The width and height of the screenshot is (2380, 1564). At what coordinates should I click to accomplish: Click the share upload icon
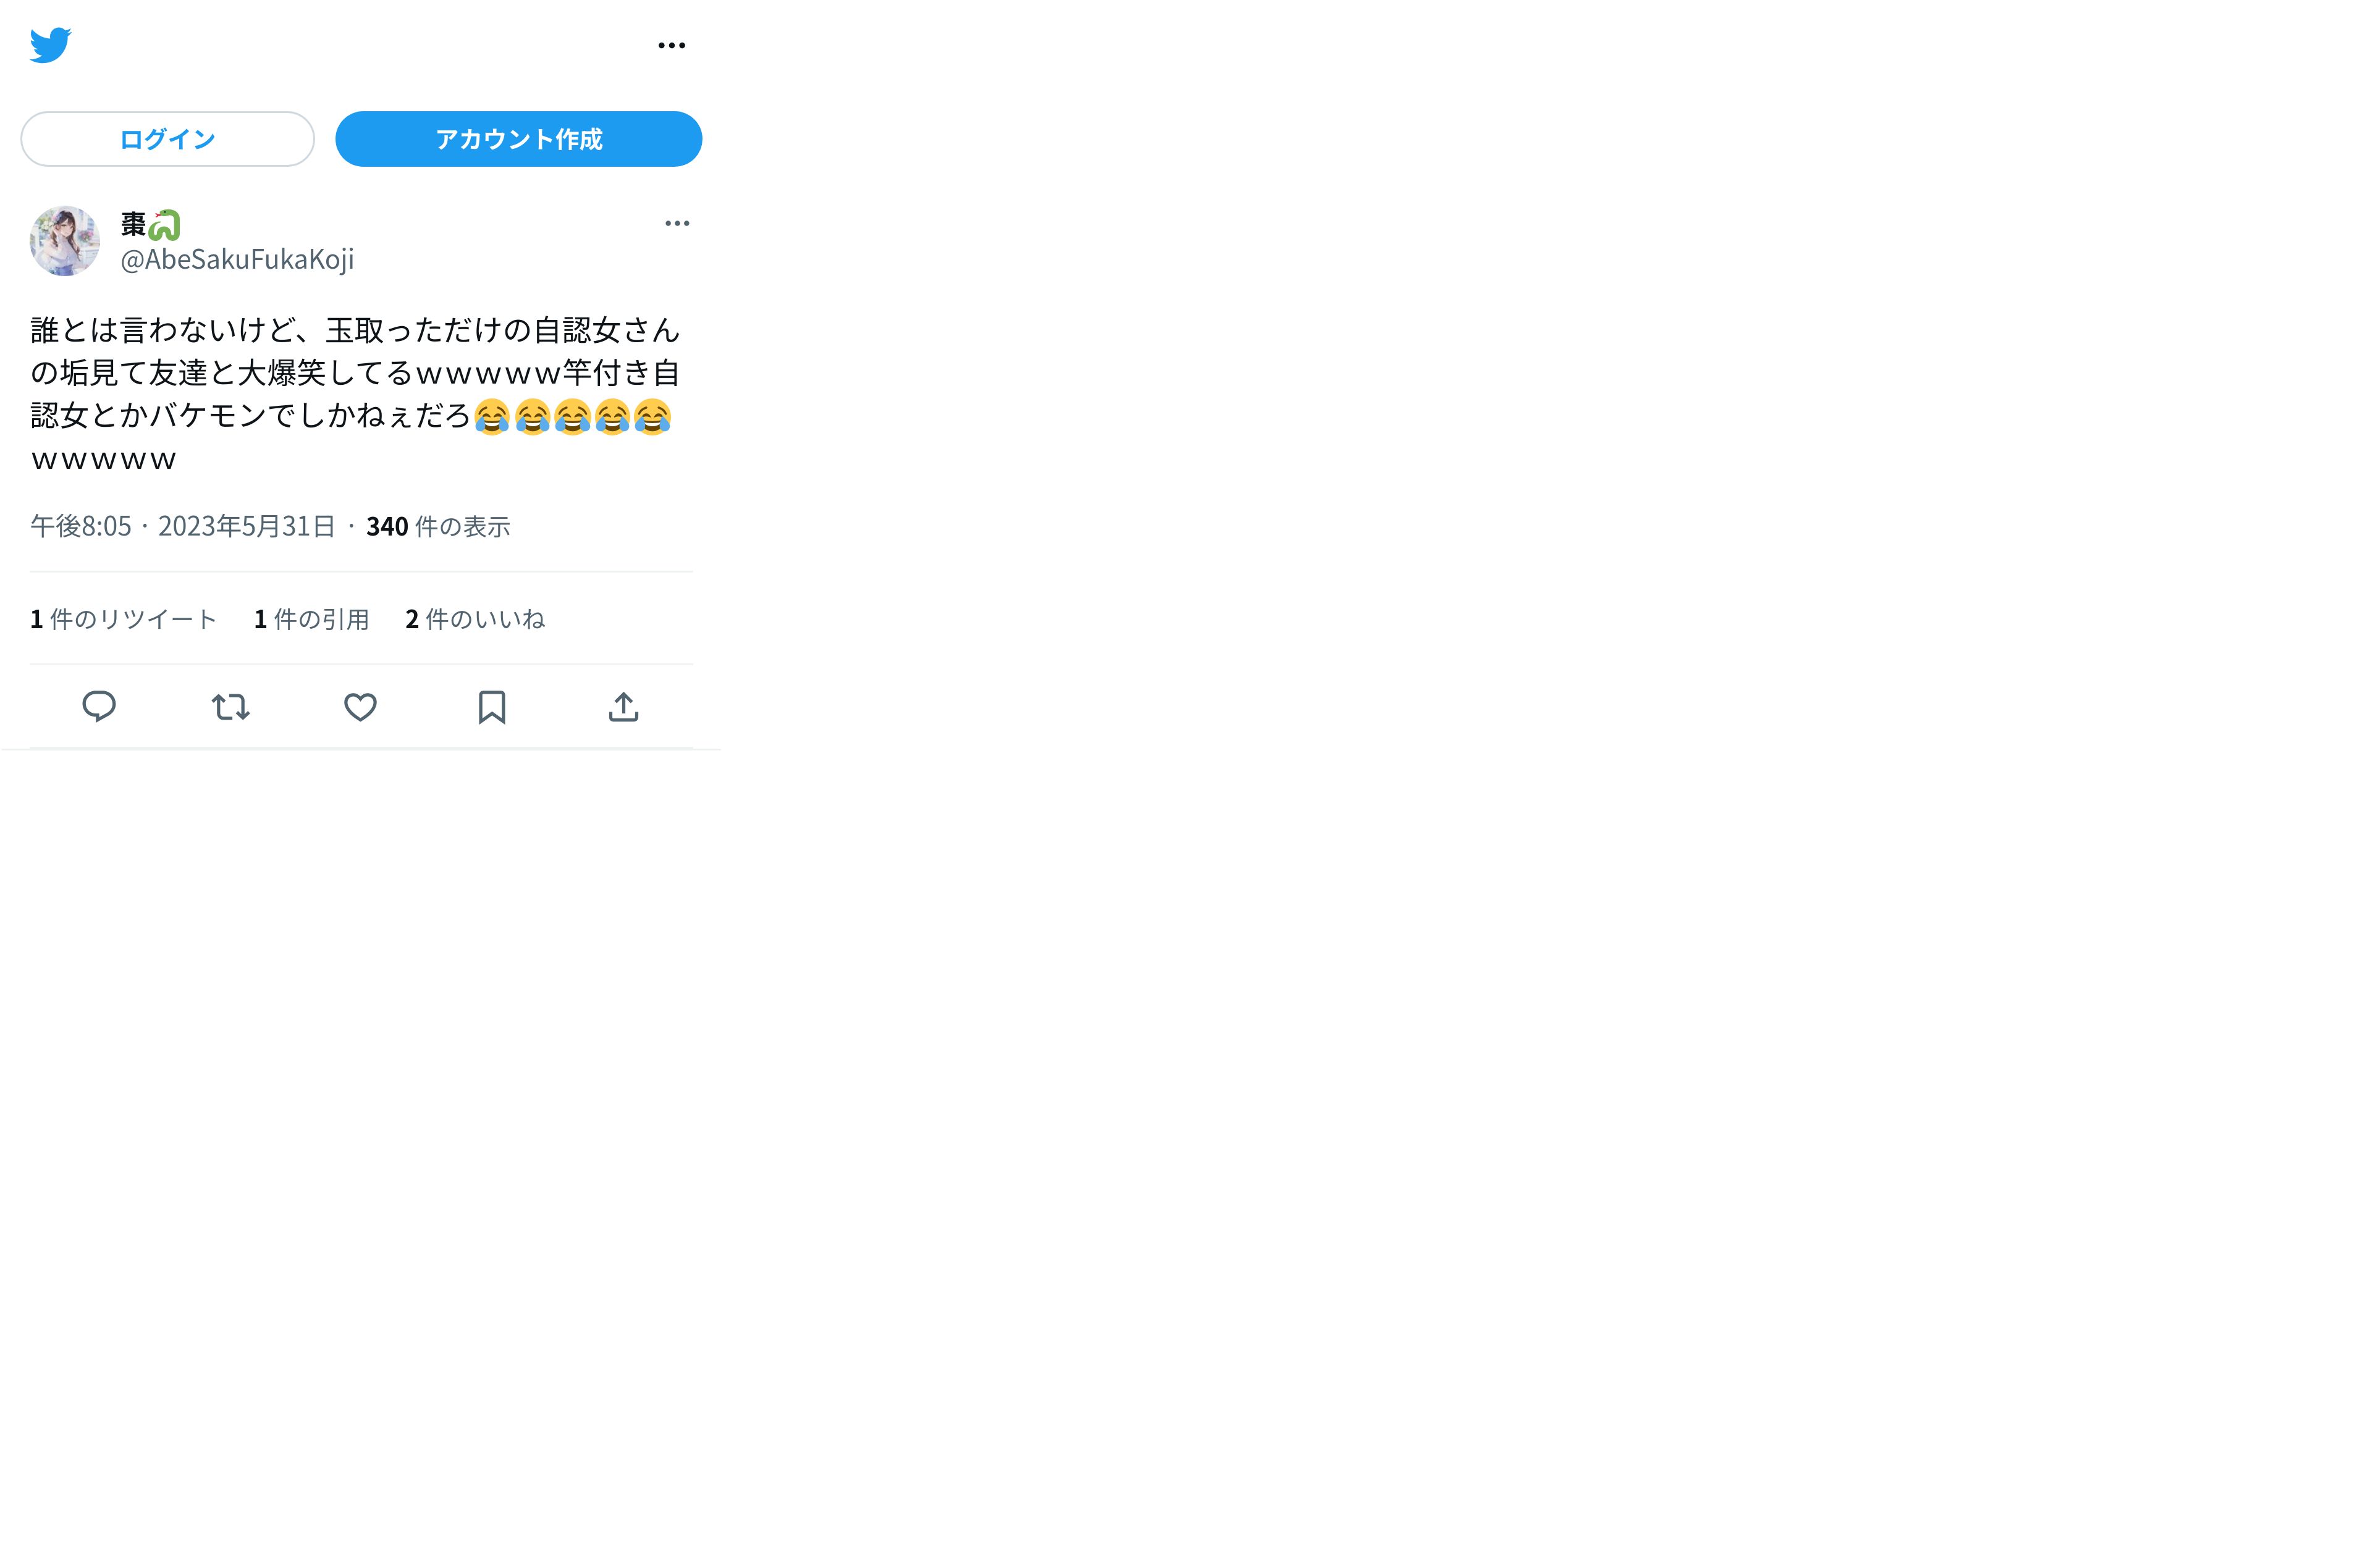pyautogui.click(x=623, y=707)
